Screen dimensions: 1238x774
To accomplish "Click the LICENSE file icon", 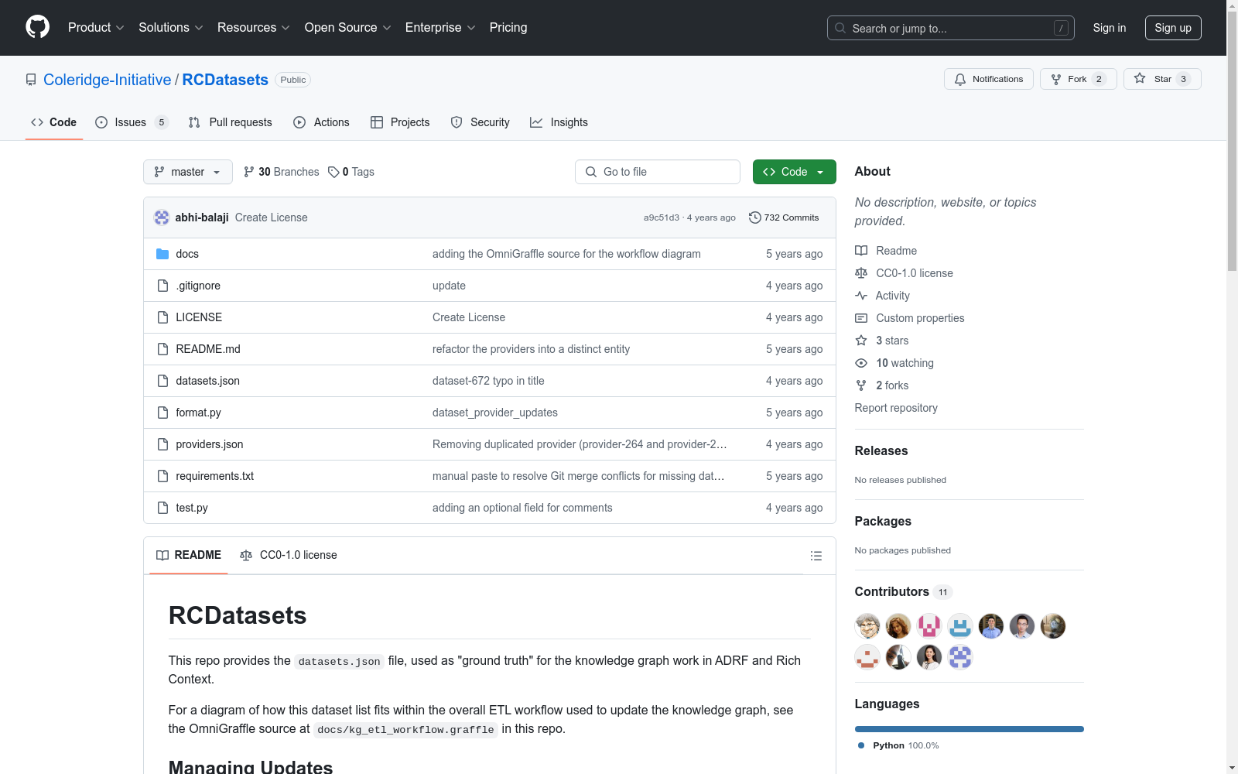I will [x=162, y=317].
